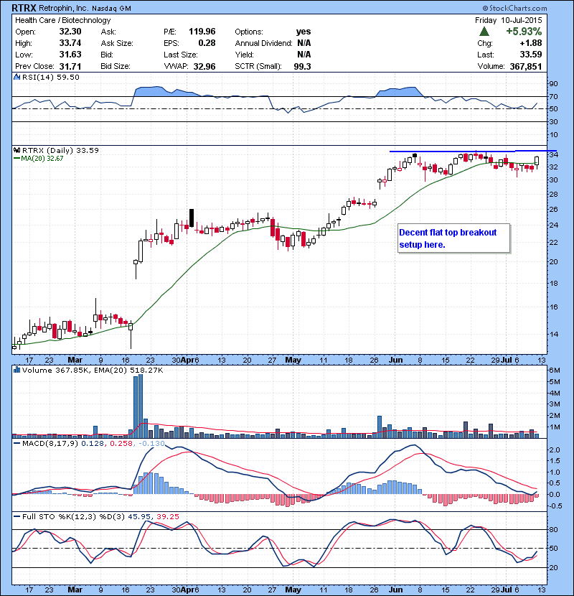Select the VWAP value 32.96
This screenshot has width=574, height=596.
click(x=204, y=67)
